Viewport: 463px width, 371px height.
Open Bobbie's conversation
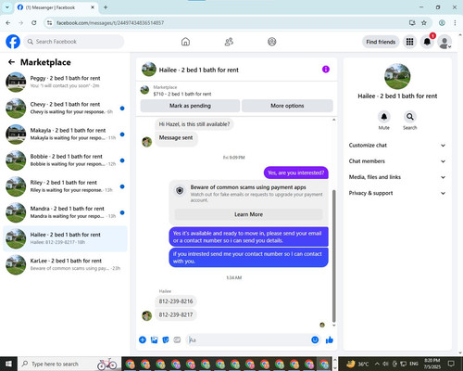click(65, 160)
